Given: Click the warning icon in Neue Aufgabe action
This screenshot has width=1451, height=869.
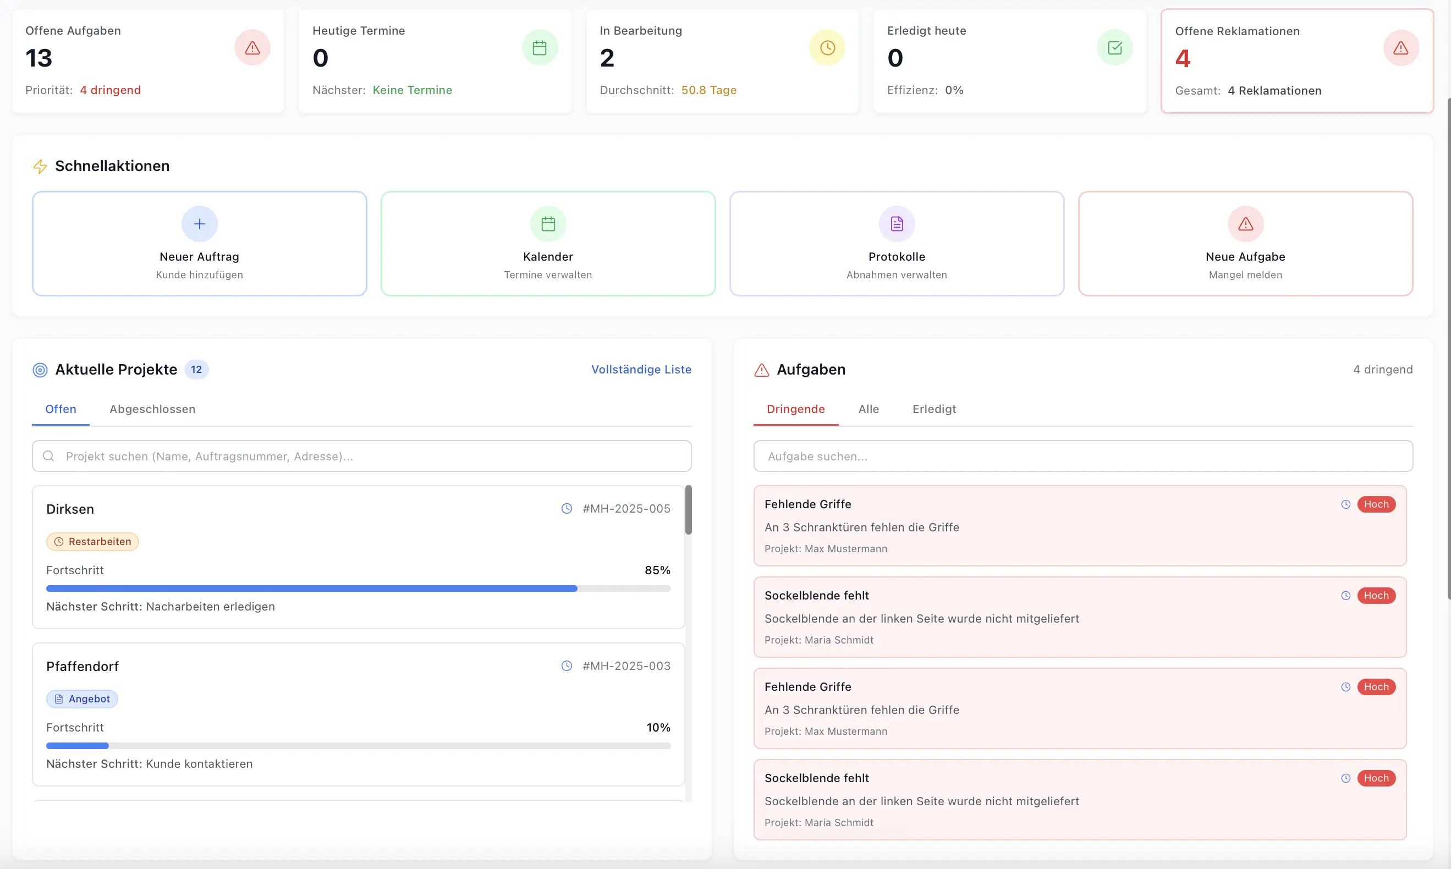Looking at the screenshot, I should [x=1245, y=224].
